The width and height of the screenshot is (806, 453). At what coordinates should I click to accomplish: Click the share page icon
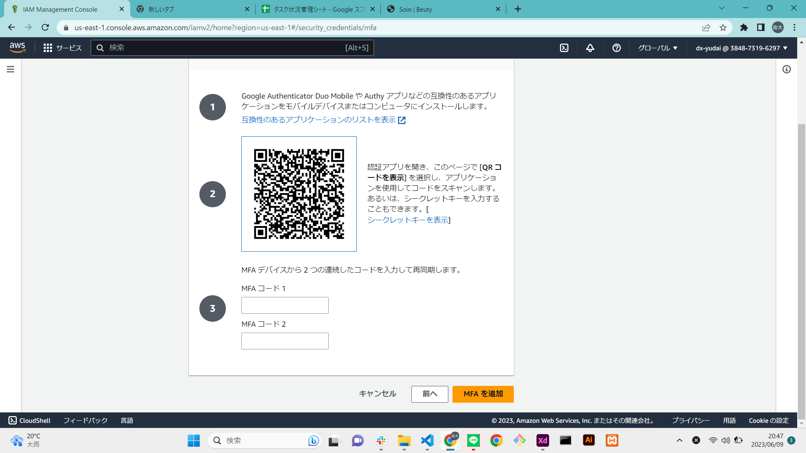pos(706,28)
